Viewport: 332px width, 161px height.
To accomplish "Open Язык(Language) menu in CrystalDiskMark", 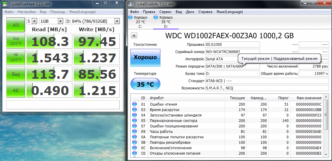I will point(82,12).
